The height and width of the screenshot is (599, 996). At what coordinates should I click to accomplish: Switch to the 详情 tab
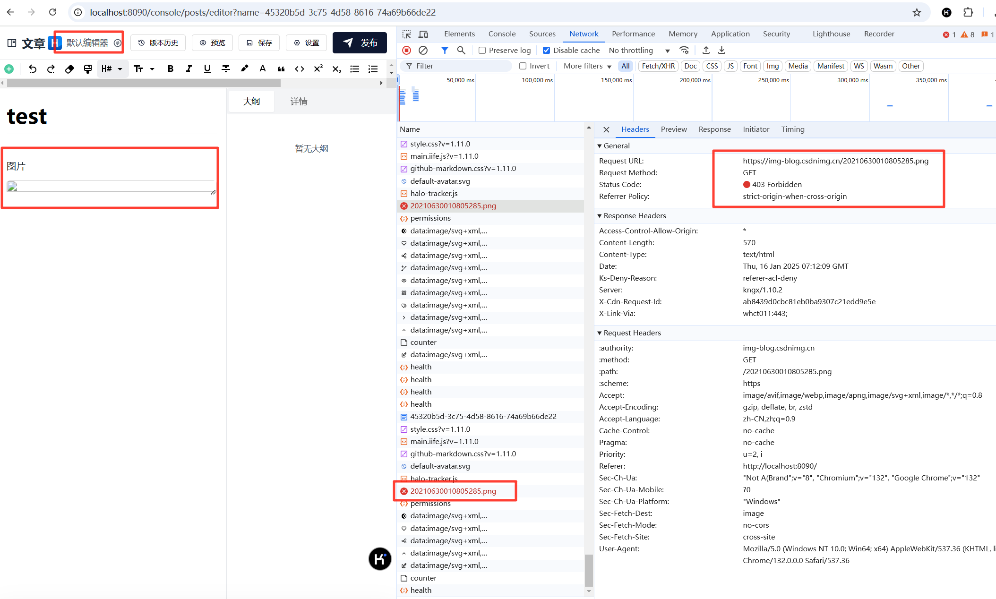tap(299, 101)
